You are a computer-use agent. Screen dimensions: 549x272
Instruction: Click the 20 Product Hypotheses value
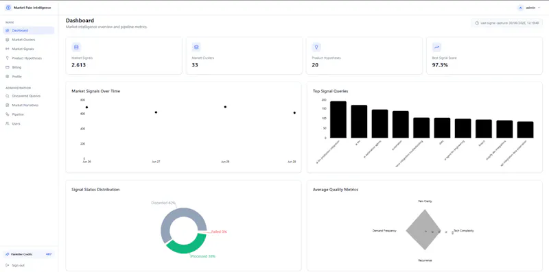[x=315, y=65]
